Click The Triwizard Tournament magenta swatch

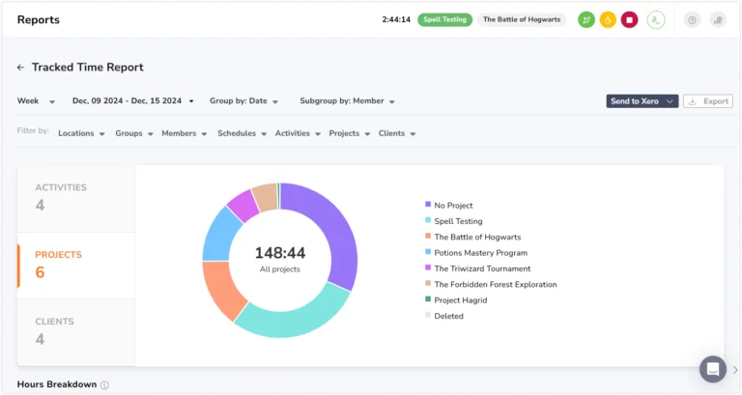(x=428, y=268)
